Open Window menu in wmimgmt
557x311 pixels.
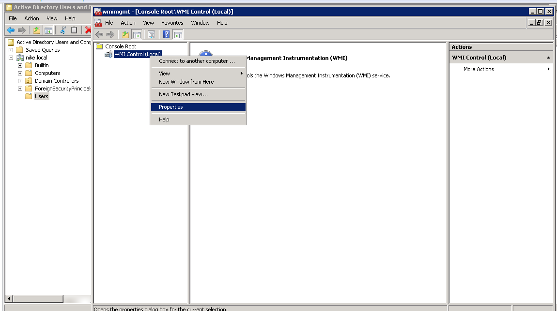(x=201, y=23)
